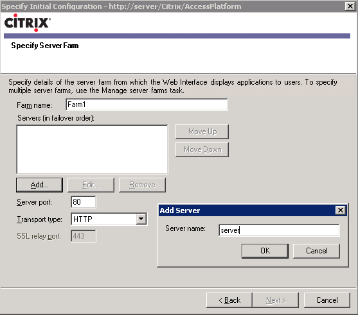The image size is (358, 315).
Task: Click into the Server port field
Action: point(84,202)
